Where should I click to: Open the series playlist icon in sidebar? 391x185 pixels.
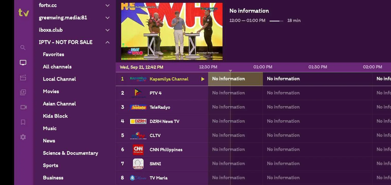[23, 92]
